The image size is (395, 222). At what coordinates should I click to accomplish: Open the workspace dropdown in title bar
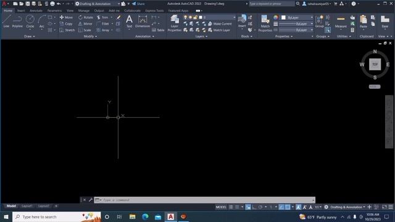[x=98, y=4]
